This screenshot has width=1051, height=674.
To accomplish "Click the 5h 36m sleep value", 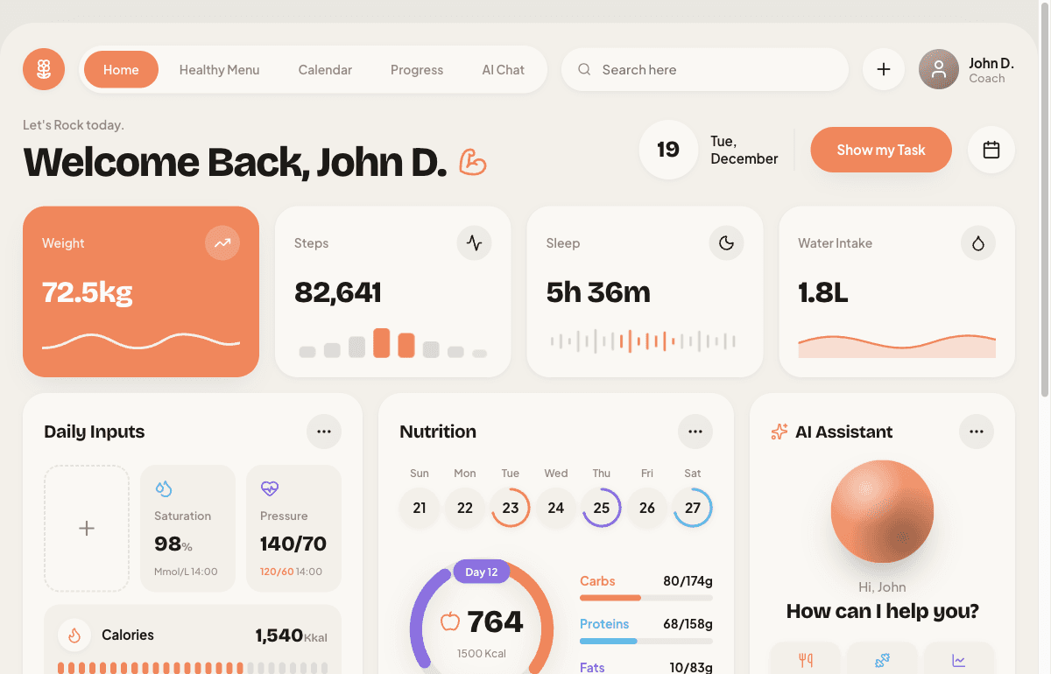I will pyautogui.click(x=598, y=291).
